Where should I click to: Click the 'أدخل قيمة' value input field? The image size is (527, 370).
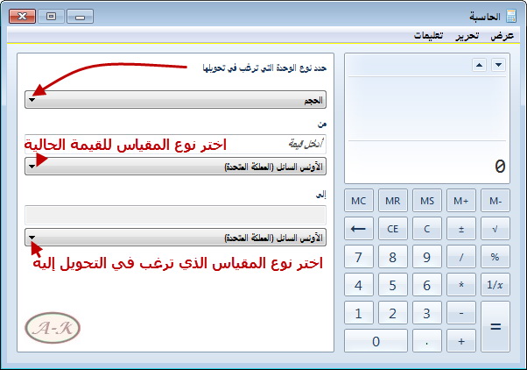click(x=175, y=145)
